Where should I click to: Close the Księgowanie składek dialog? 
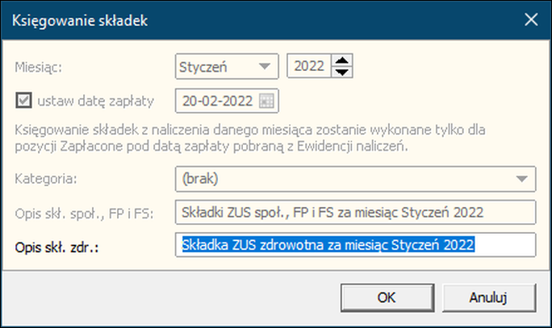point(531,19)
